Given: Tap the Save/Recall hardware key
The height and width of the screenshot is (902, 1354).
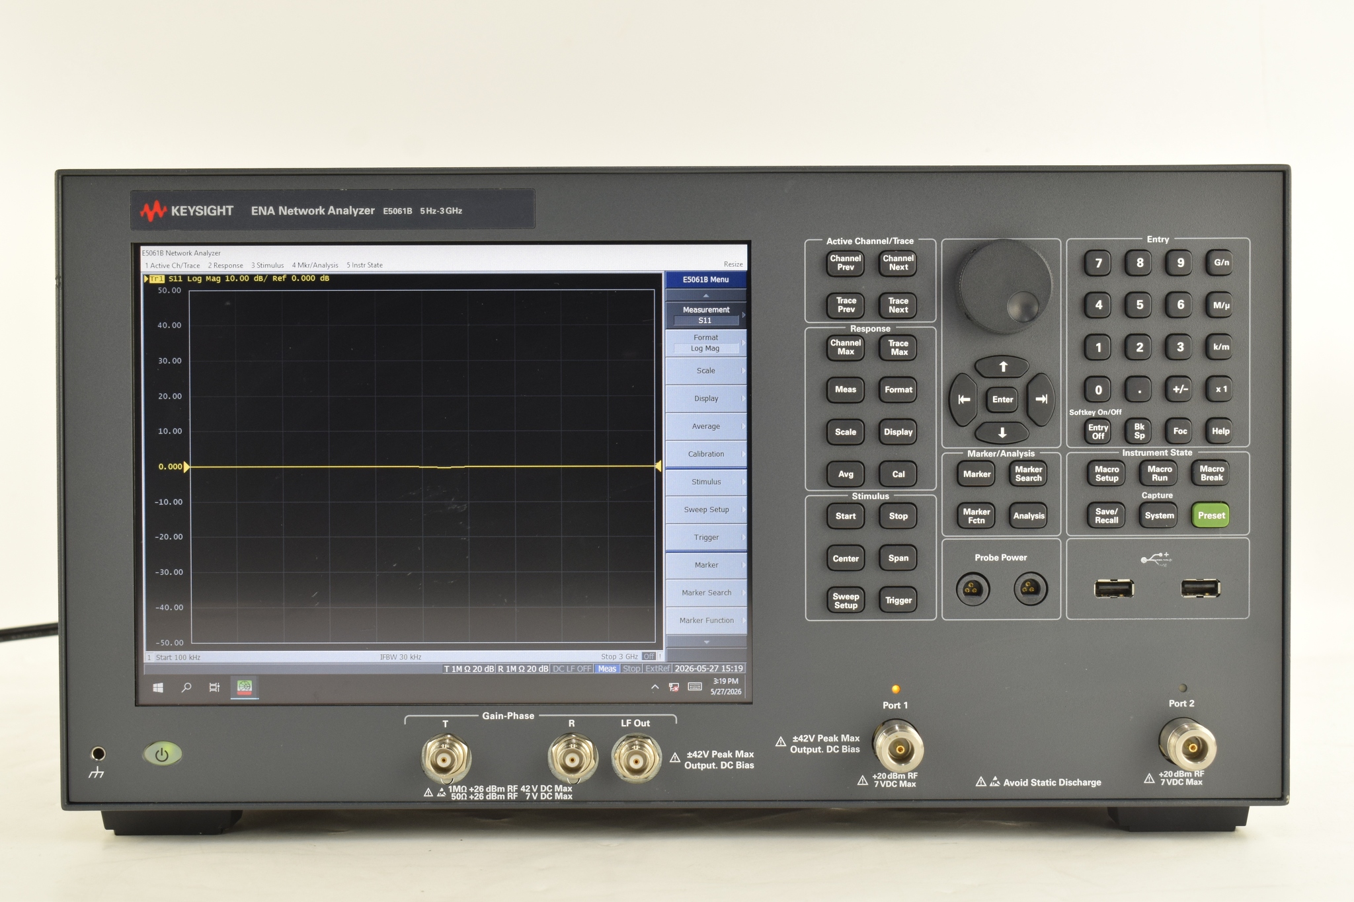Looking at the screenshot, I should [1106, 515].
